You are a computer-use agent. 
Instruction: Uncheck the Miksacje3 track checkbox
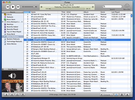(32, 56)
